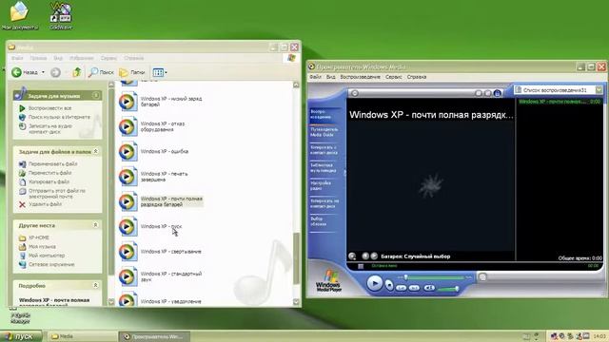Click the menu bar auto-hide button in Media Player
This screenshot has width=609, height=342.
(354, 93)
